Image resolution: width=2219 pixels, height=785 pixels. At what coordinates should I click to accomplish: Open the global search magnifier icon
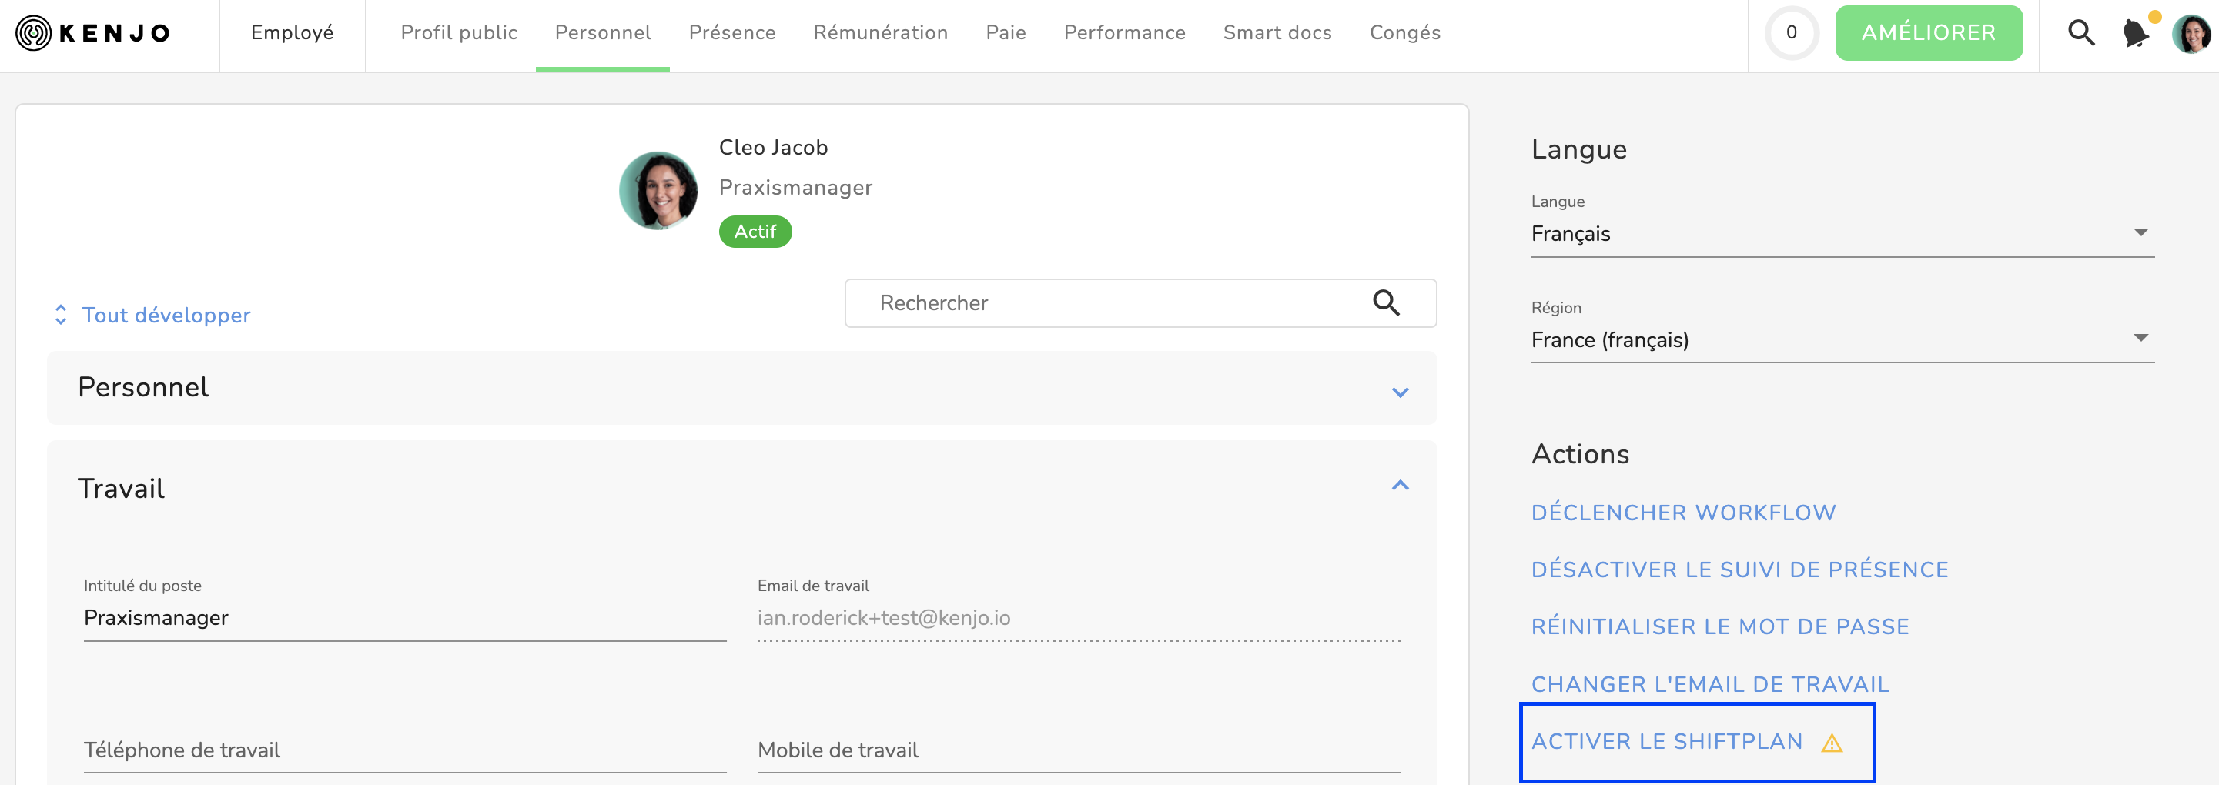click(2081, 34)
